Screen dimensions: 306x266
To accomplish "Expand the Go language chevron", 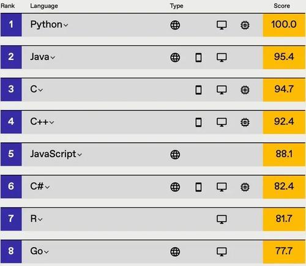I will coord(47,252).
